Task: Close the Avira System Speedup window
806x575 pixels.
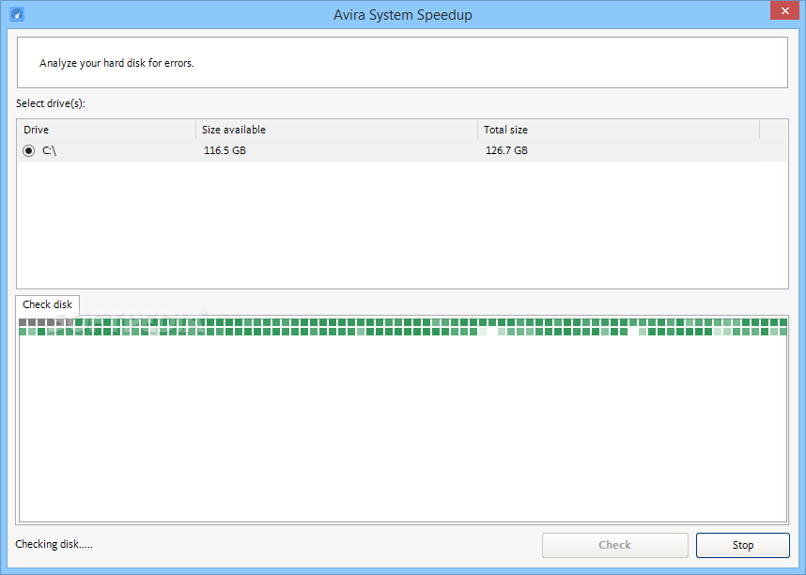Action: [785, 10]
